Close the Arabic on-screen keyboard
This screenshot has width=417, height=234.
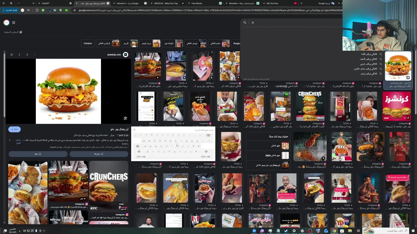pyautogui.click(x=134, y=130)
